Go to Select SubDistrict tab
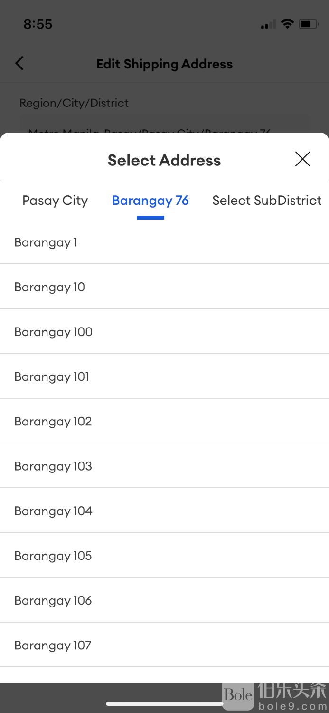This screenshot has width=329, height=713. tap(267, 201)
